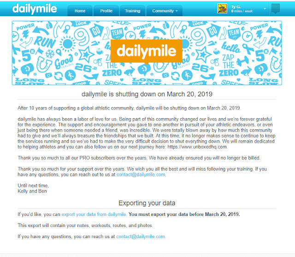This screenshot has width=295, height=257.
Task: Click the unboxedhq.com URL text
Action: (x=197, y=147)
